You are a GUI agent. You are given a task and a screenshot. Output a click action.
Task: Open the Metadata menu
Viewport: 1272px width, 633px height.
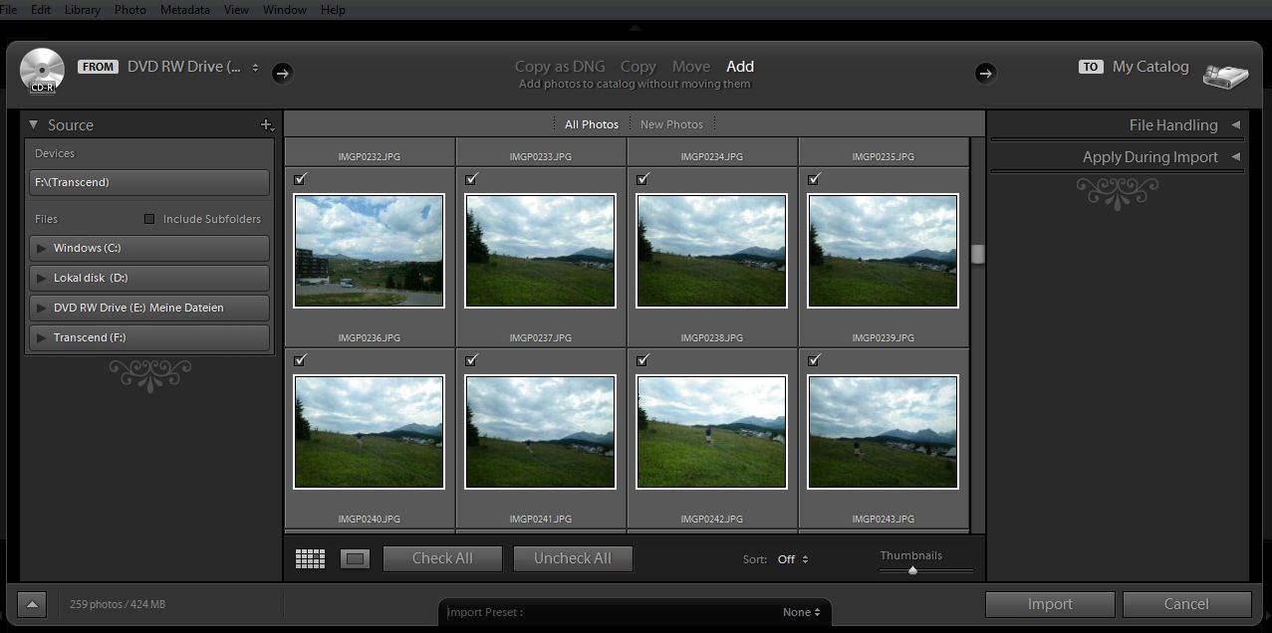click(x=185, y=9)
